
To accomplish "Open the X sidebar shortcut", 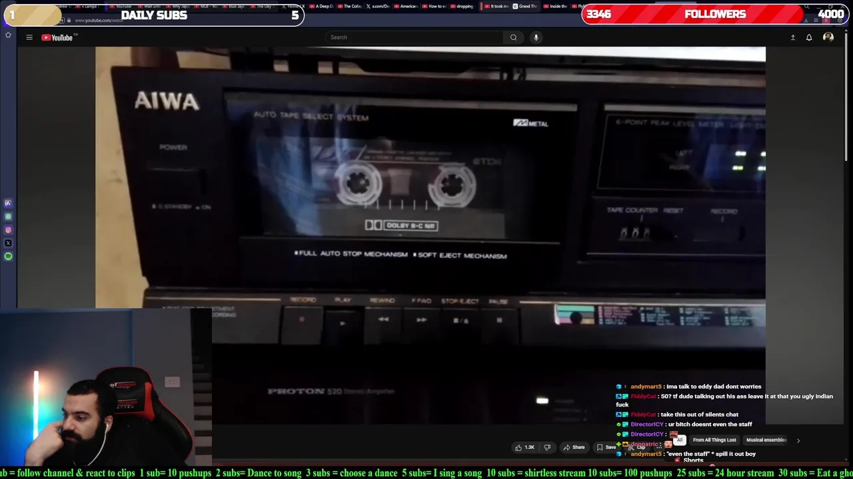I will [8, 243].
